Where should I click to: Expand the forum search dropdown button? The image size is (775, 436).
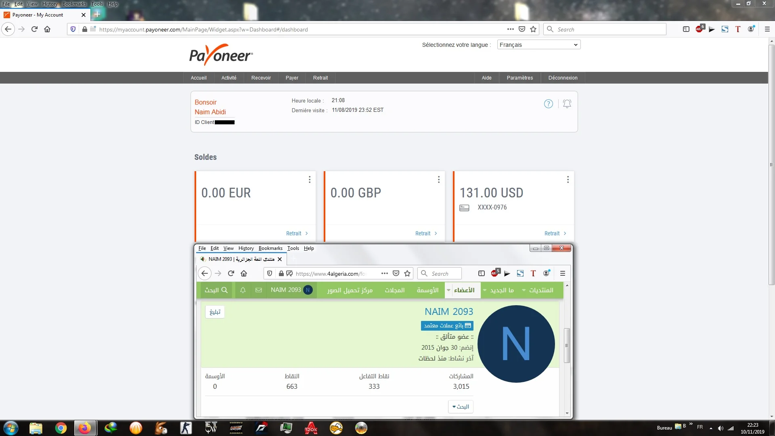click(461, 407)
